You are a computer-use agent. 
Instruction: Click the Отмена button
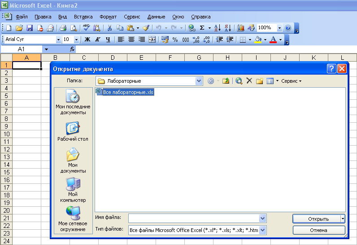[319, 230]
